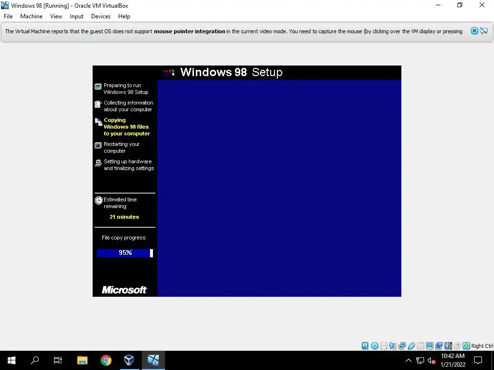This screenshot has width=494, height=370.
Task: Click the green arrow keyboard capture indicator
Action: (467, 346)
